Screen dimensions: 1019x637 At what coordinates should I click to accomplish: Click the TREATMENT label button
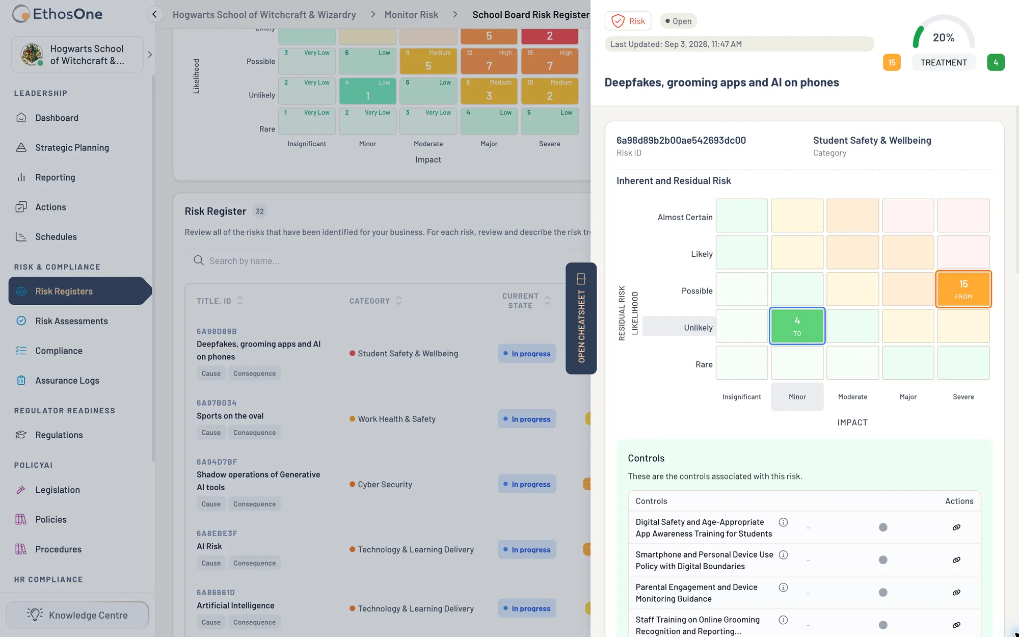(x=944, y=62)
